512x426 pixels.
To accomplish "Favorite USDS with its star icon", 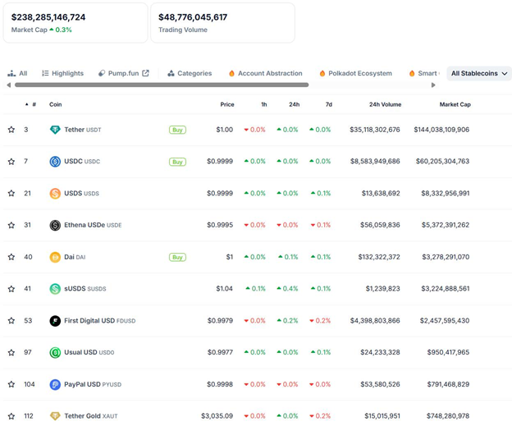I will (x=11, y=194).
